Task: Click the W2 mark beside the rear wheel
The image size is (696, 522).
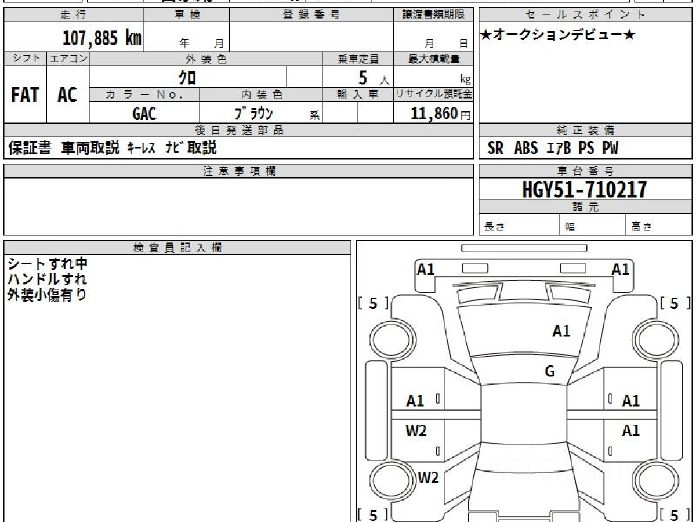Action: point(429,478)
